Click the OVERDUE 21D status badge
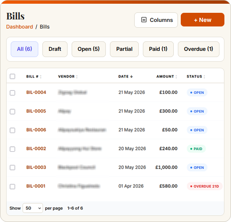 [x=205, y=186]
